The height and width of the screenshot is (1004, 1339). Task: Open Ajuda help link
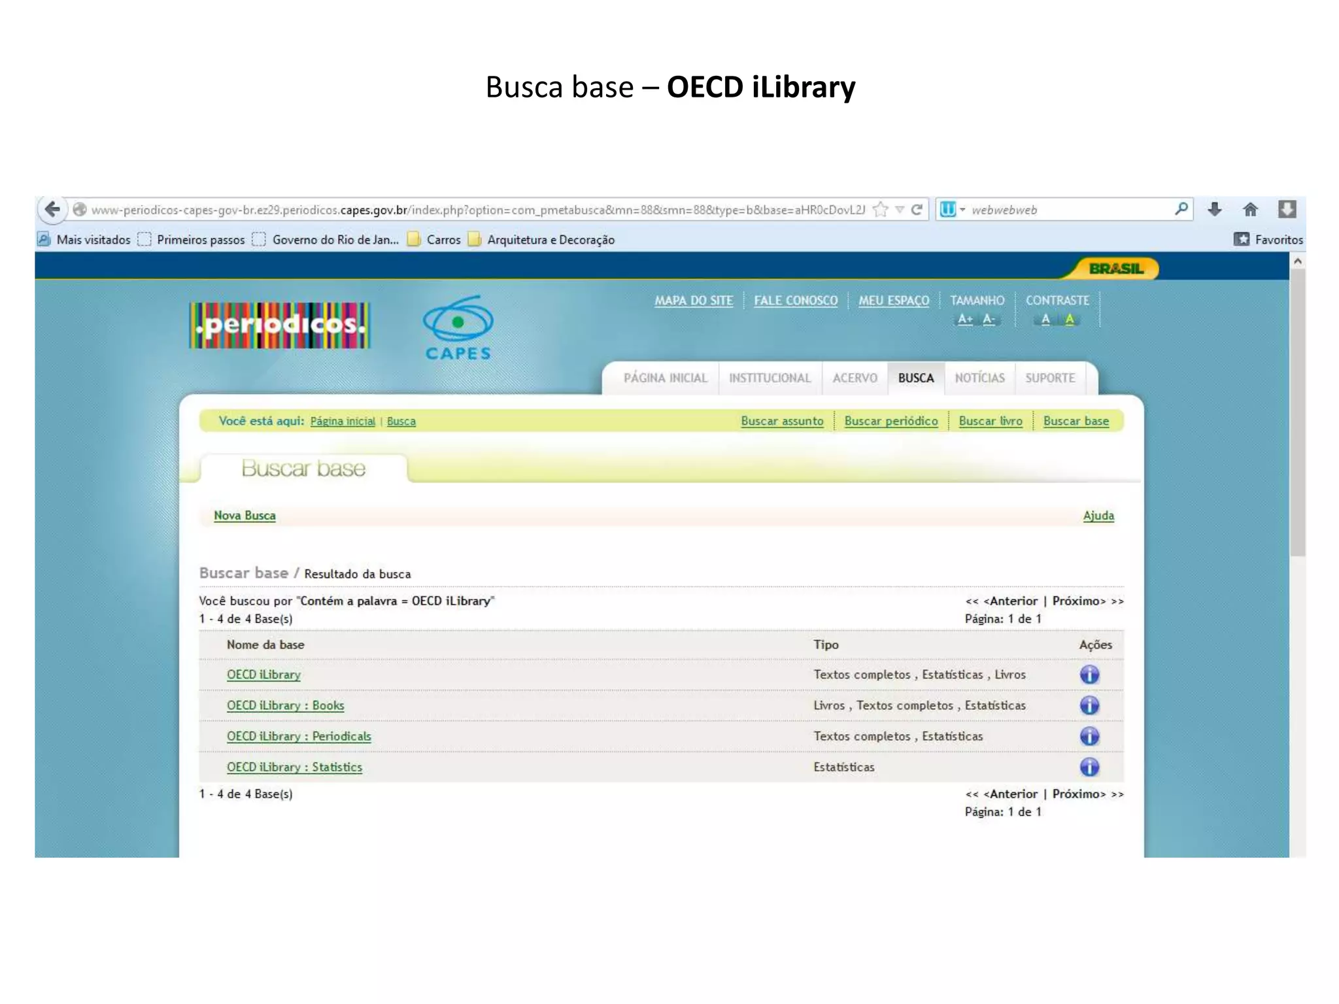(x=1098, y=516)
